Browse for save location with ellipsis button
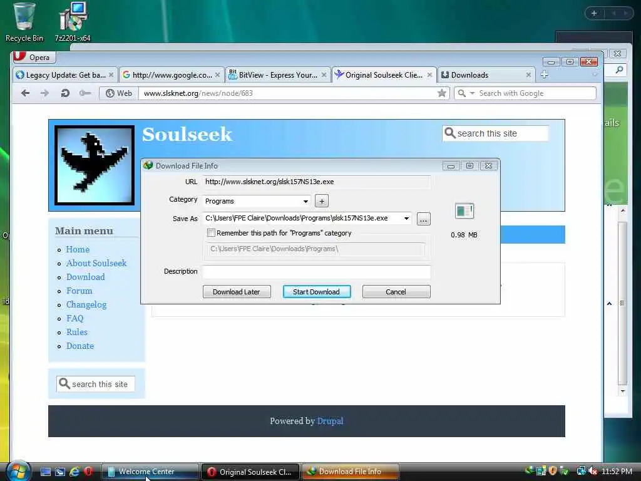The image size is (641, 481). tap(424, 219)
